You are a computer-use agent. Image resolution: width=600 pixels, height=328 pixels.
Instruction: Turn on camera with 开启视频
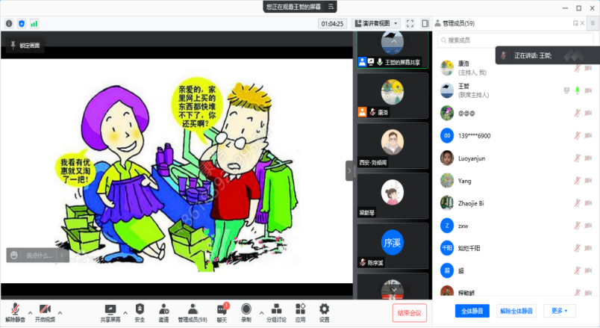45,311
